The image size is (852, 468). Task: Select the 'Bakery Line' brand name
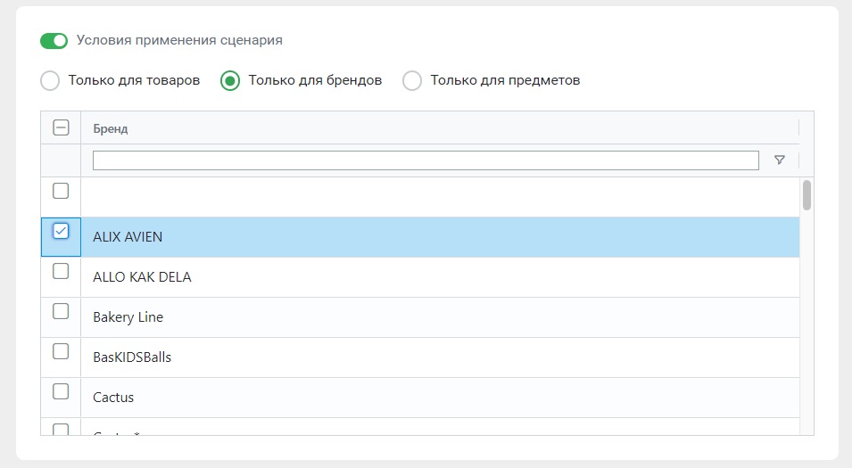[128, 317]
